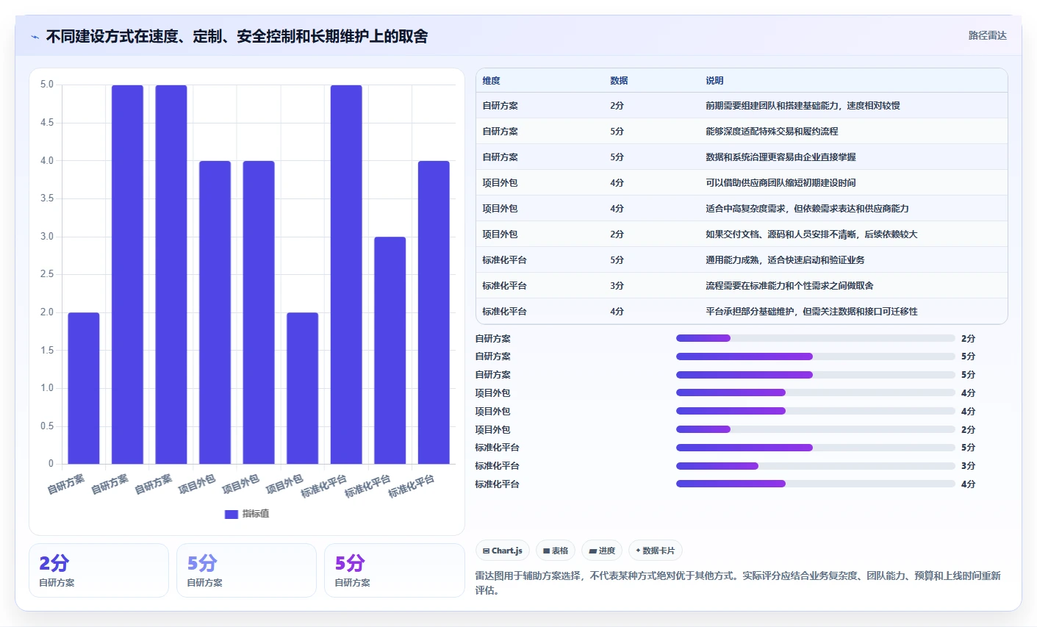
Task: Click the page title about 建设方式取舍
Action: pos(237,36)
